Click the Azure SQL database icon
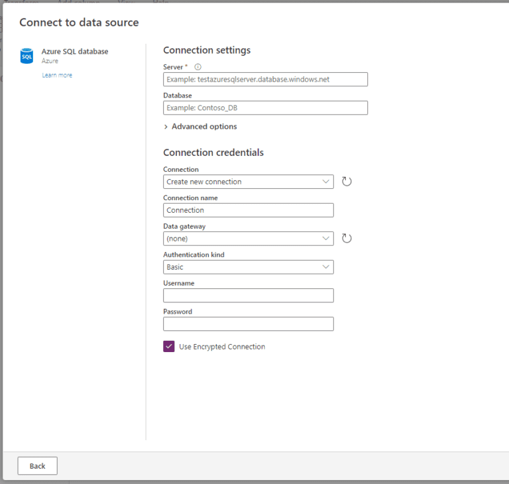Image resolution: width=509 pixels, height=484 pixels. tap(27, 56)
